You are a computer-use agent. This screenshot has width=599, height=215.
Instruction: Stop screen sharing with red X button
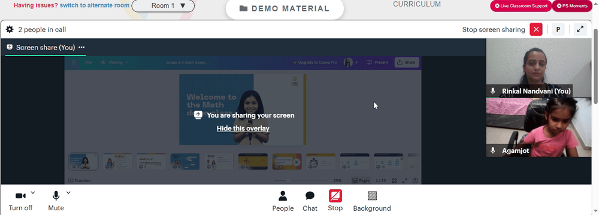click(x=536, y=29)
